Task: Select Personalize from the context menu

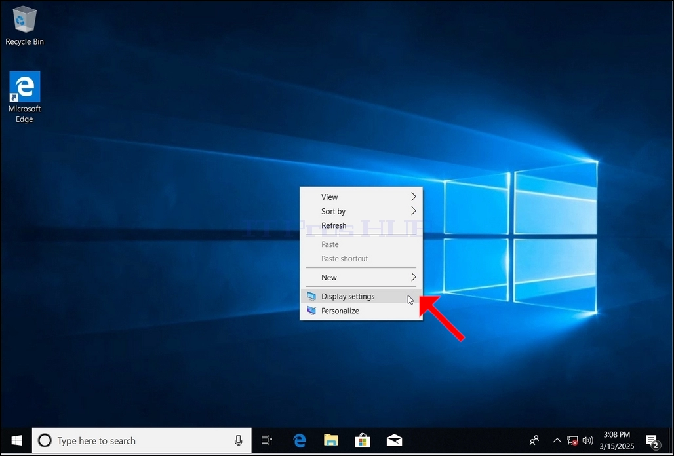Action: 361,311
